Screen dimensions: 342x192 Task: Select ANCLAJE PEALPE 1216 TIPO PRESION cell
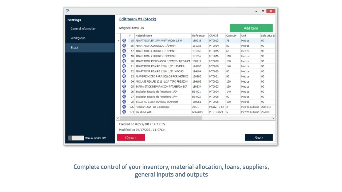(163, 81)
